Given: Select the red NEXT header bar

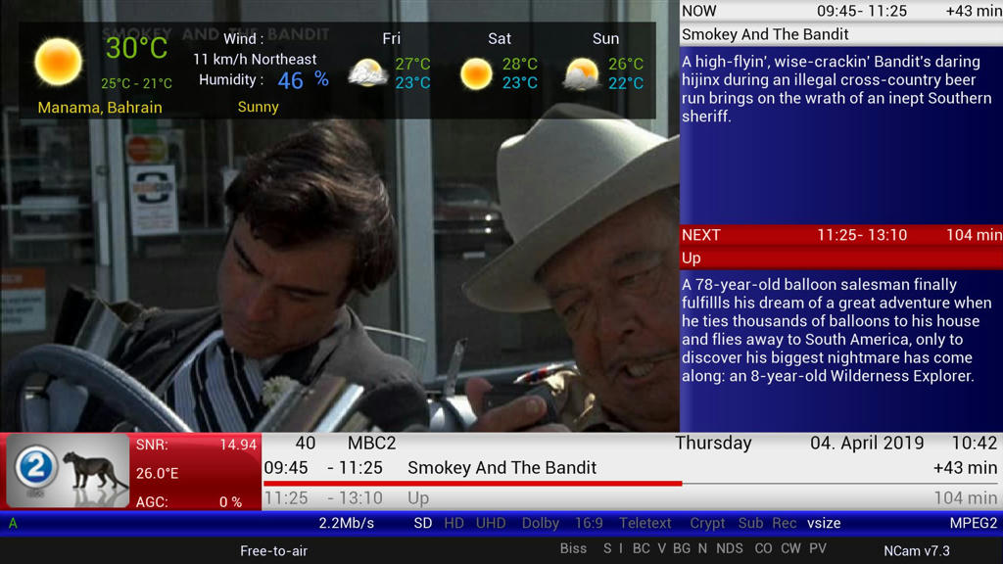Looking at the screenshot, I should pos(841,235).
